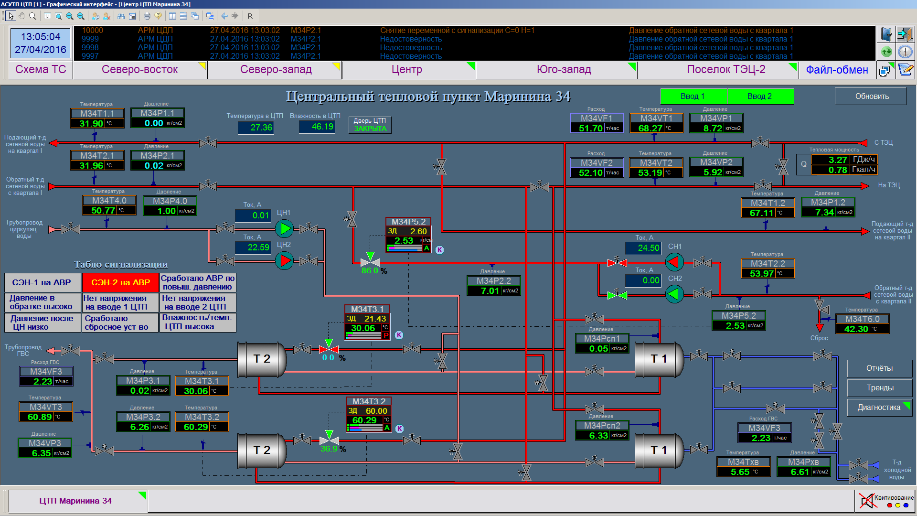This screenshot has width=917, height=516.
Task: Select the hand pan tool
Action: (x=22, y=16)
